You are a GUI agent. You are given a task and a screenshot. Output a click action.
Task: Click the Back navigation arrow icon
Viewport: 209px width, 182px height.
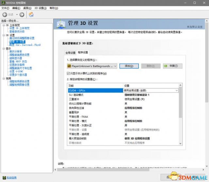(5, 14)
